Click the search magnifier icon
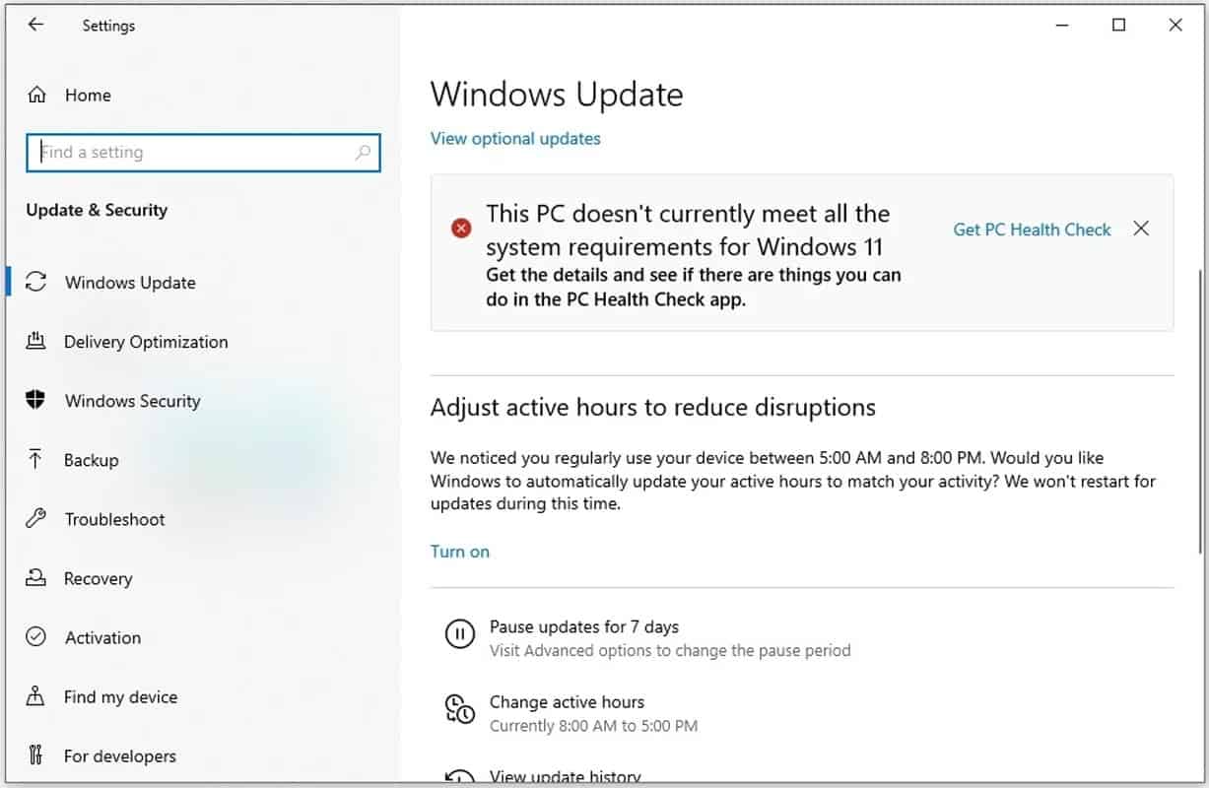 [x=363, y=153]
